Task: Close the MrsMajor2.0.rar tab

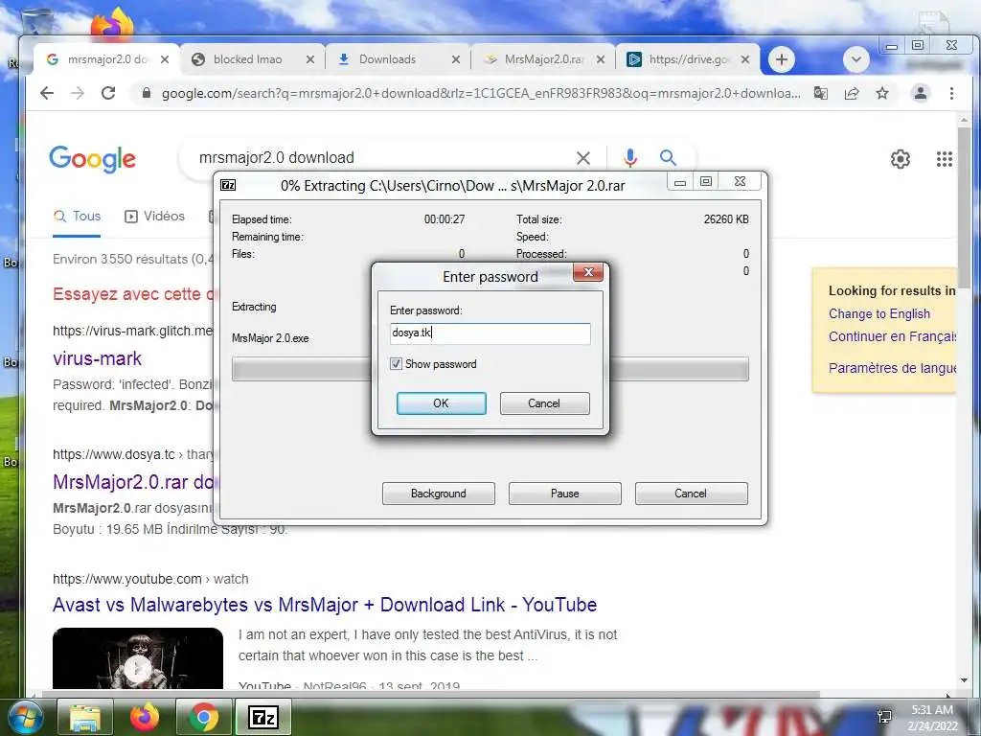Action: point(601,59)
